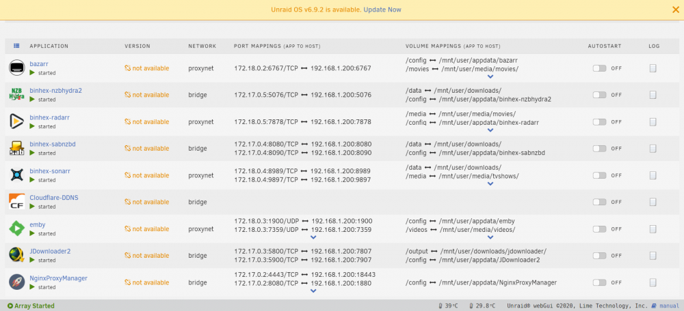Image resolution: width=684 pixels, height=311 pixels.
Task: Open the log for binhex-sonarr
Action: (x=653, y=175)
